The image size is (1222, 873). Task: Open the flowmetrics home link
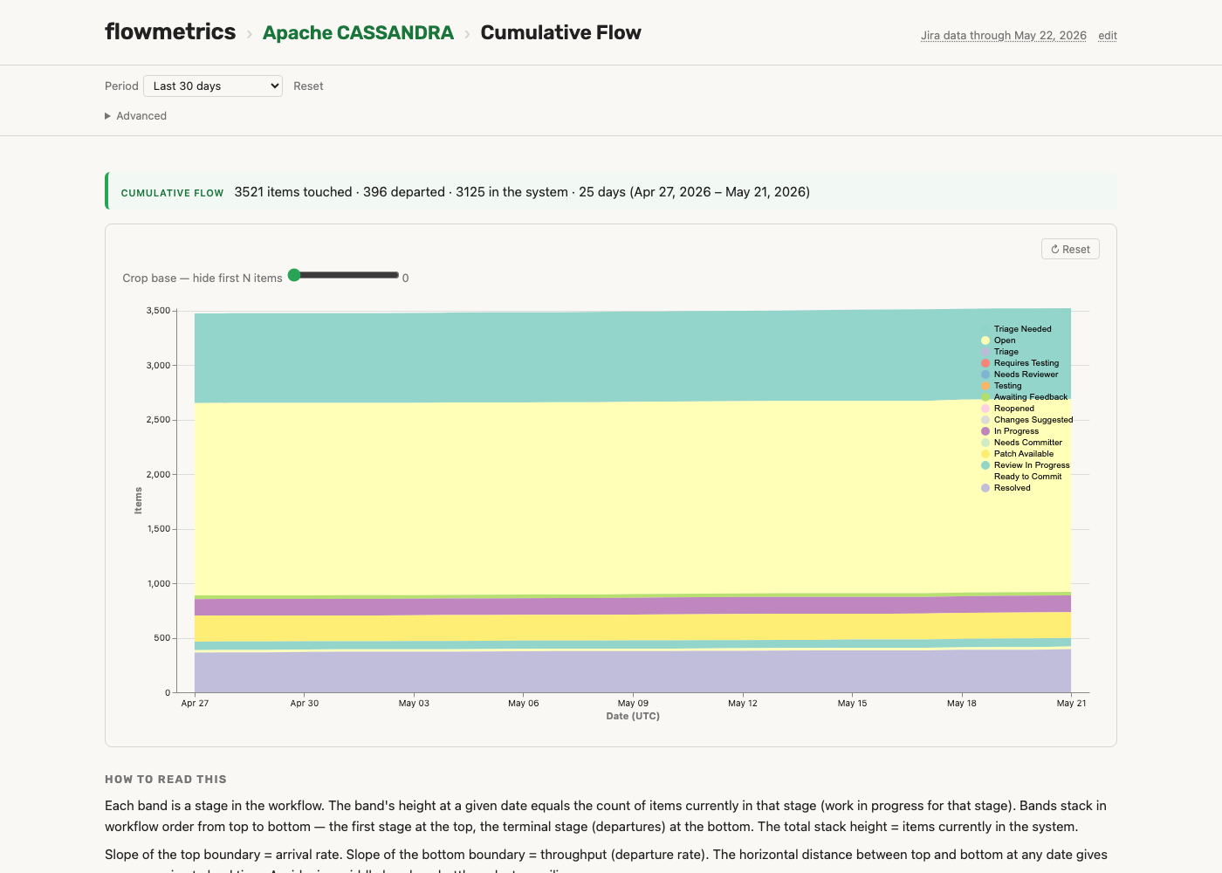coord(170,32)
